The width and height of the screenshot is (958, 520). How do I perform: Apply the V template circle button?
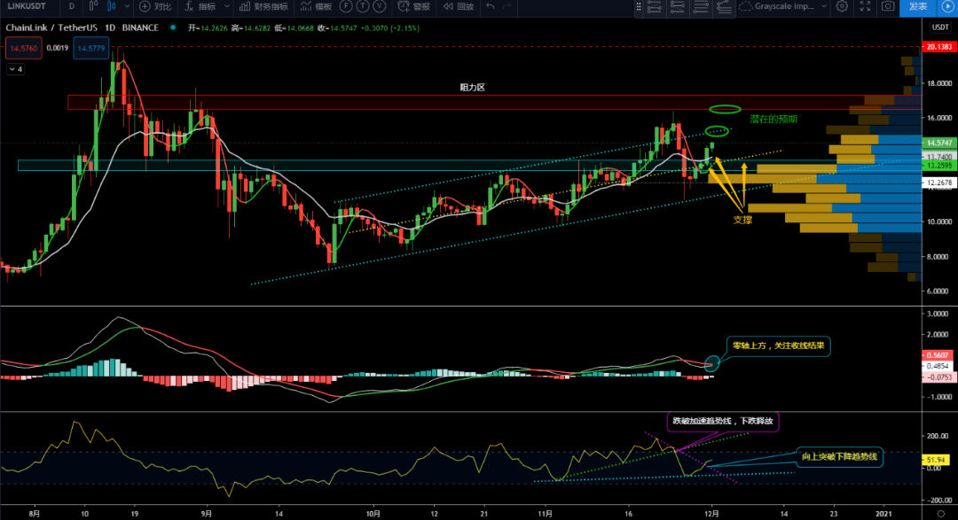pyautogui.click(x=380, y=6)
